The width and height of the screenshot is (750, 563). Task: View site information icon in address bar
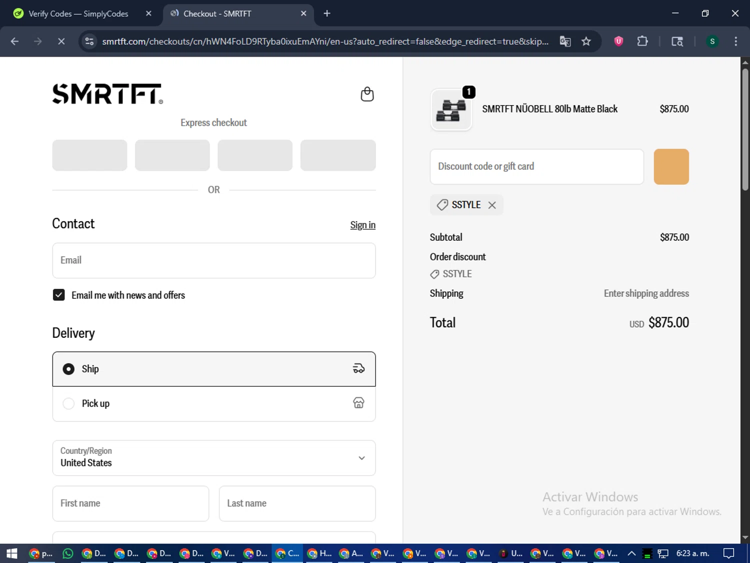(x=89, y=42)
